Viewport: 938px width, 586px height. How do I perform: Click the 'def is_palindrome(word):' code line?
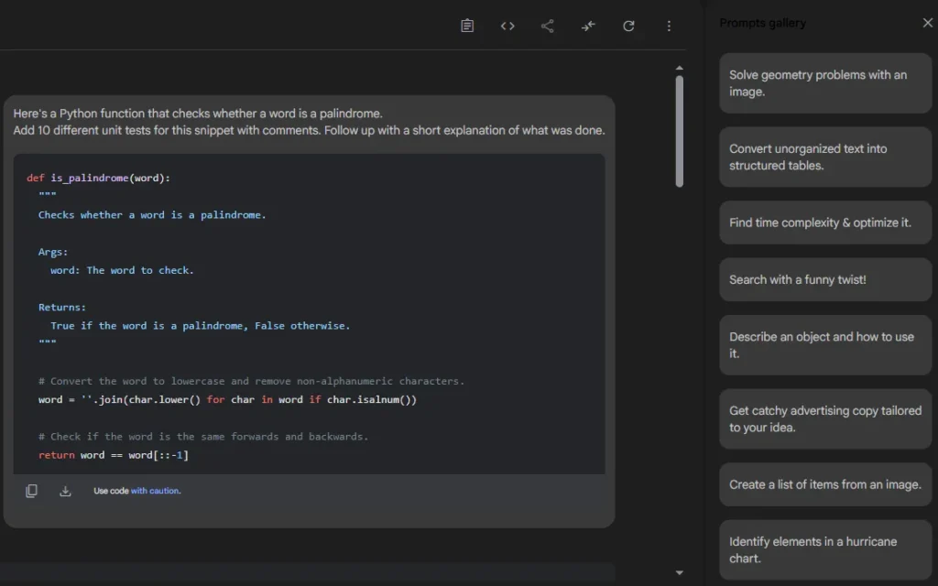(98, 179)
